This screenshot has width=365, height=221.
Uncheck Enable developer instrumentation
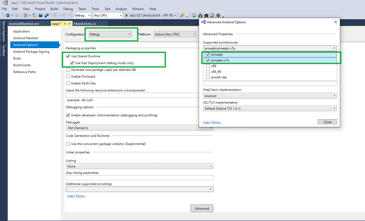[68, 115]
